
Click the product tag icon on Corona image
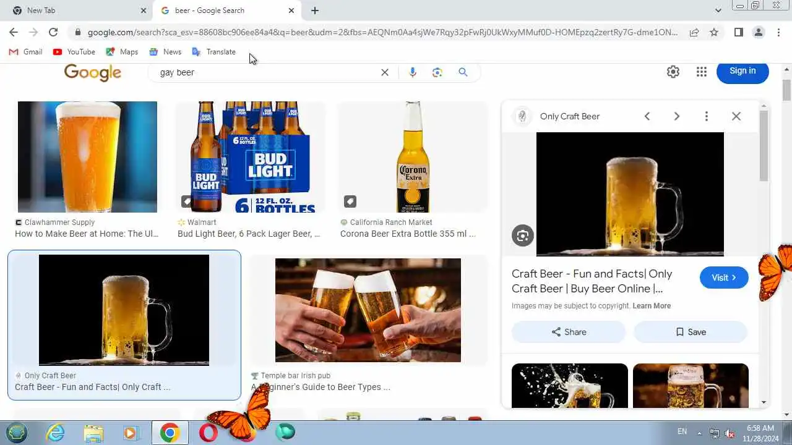[350, 201]
